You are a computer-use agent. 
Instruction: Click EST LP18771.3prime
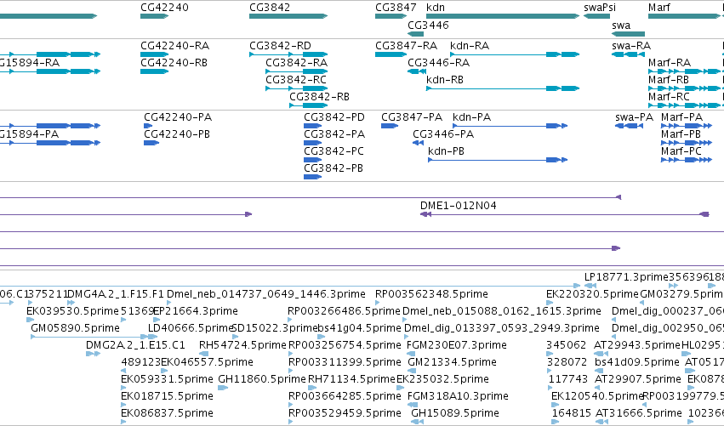pyautogui.click(x=626, y=277)
